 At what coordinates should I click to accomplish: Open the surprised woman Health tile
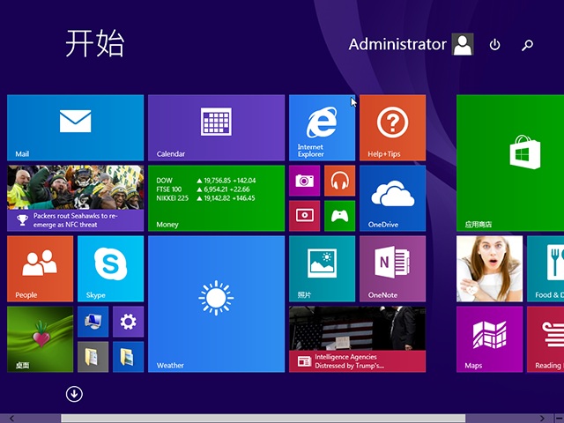click(x=489, y=269)
